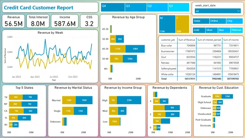Click the Med income yellow 8M bar
The image size is (245, 138).
pyautogui.click(x=114, y=111)
